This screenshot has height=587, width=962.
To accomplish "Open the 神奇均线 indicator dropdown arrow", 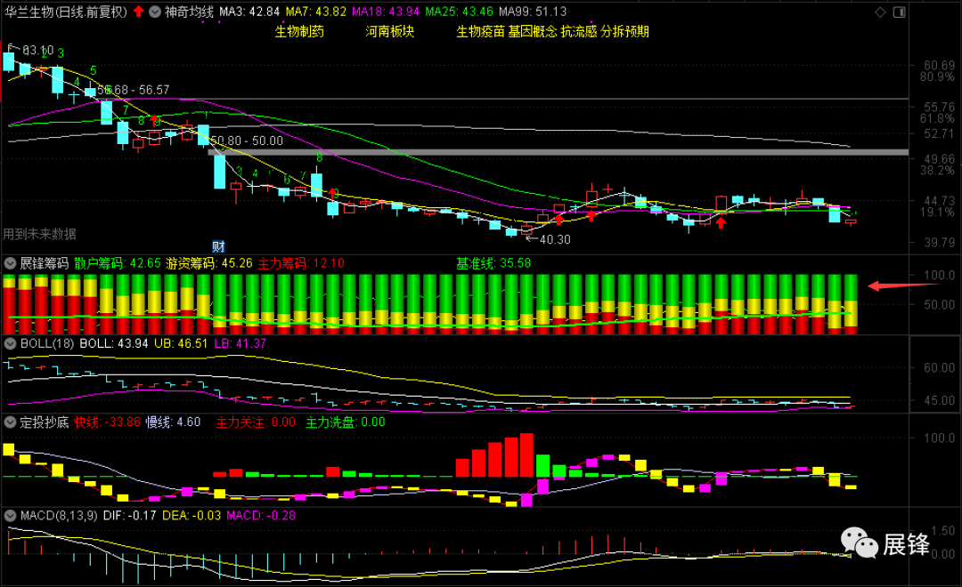I will (155, 12).
